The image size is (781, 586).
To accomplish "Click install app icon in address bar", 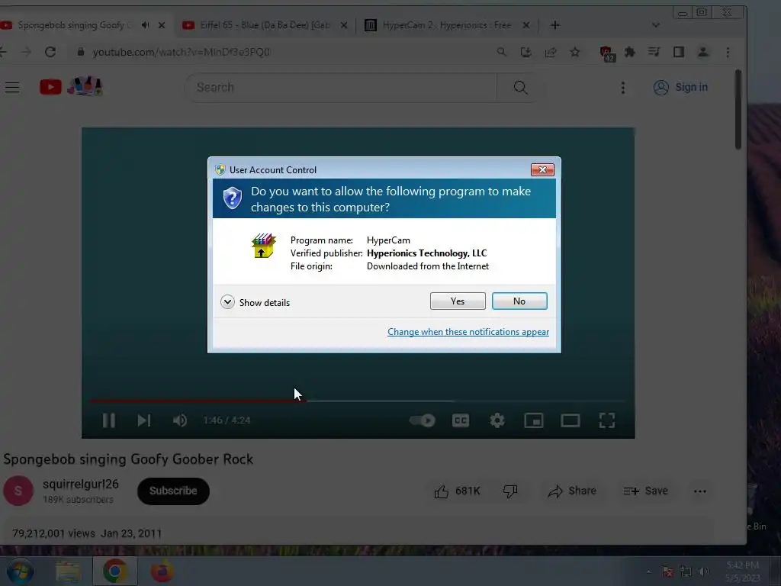I will click(526, 52).
